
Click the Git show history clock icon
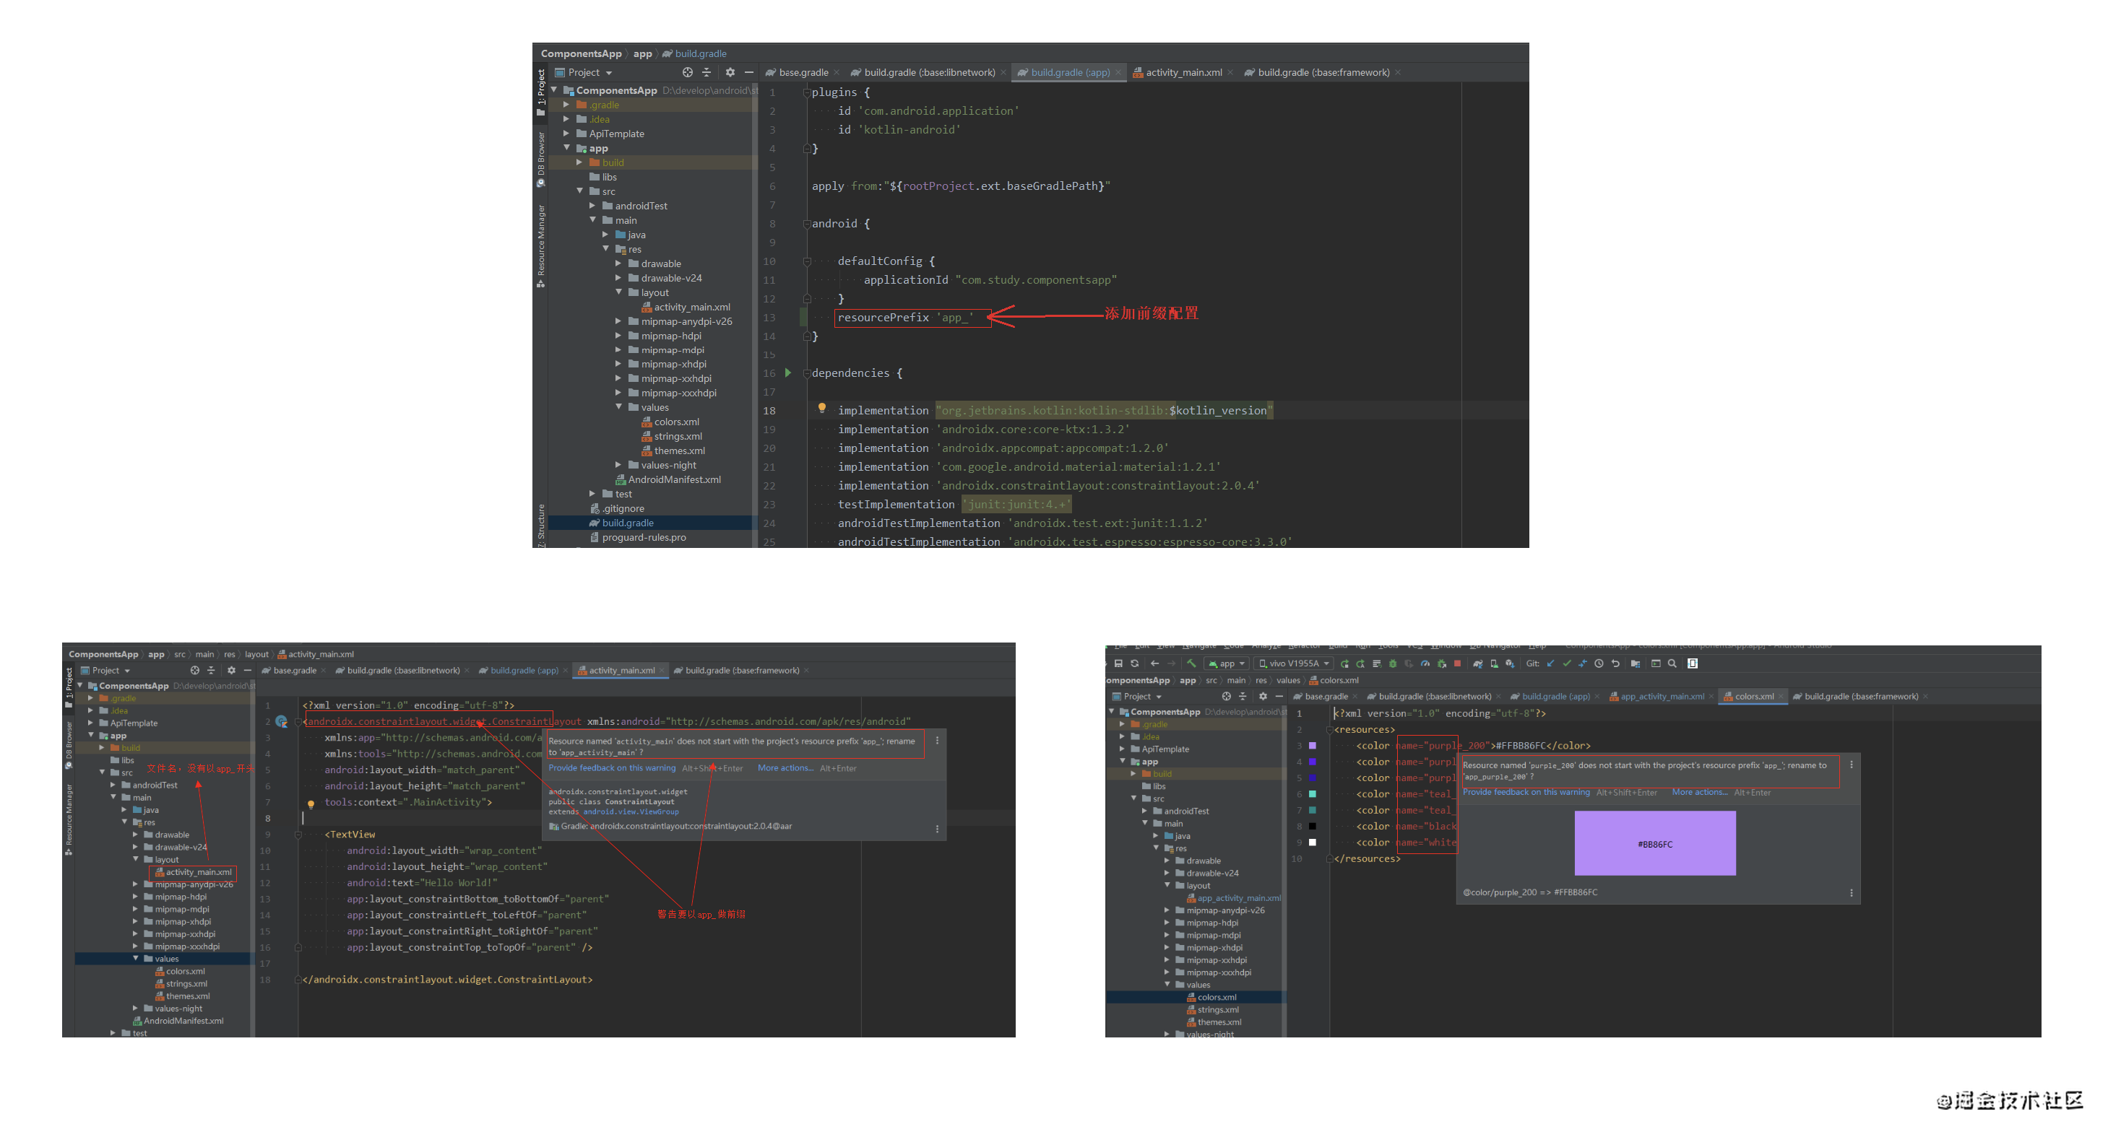point(1599,664)
